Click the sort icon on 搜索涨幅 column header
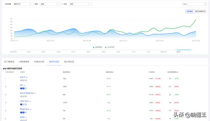The width and height of the screenshot is (210, 121). click(113, 72)
